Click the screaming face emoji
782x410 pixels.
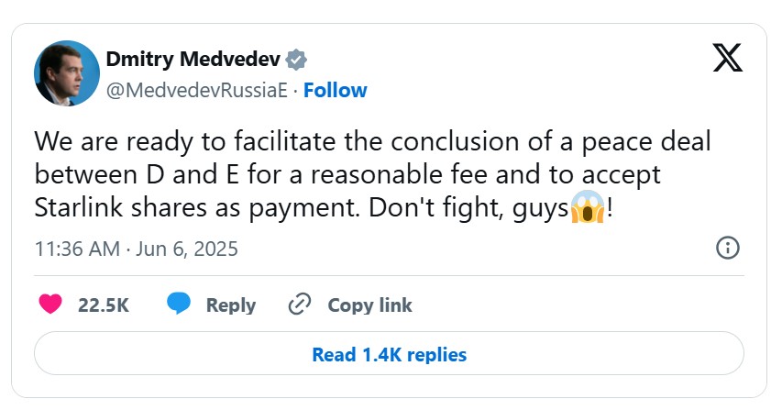585,208
